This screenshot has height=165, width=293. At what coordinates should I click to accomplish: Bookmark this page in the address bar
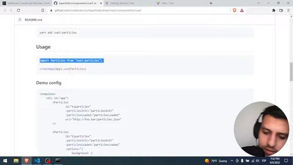[43, 10]
